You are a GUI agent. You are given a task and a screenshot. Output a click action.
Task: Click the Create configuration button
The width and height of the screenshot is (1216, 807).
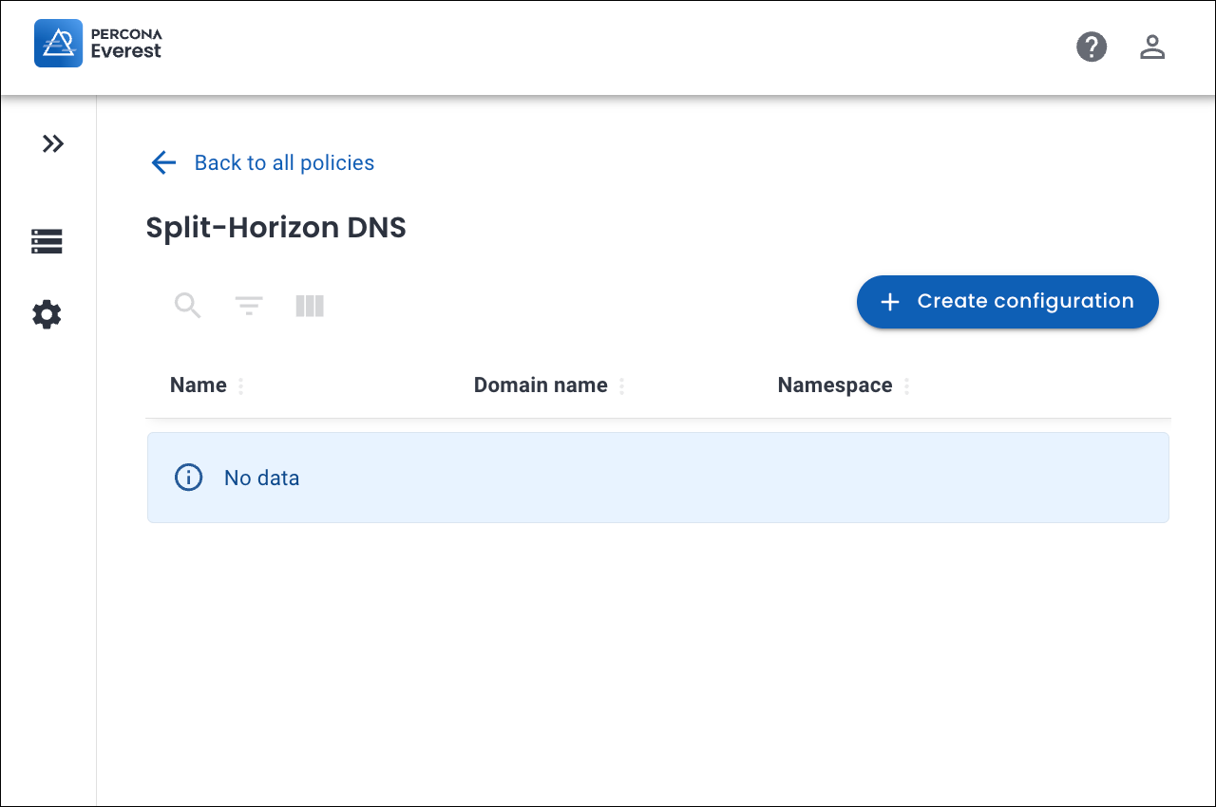pyautogui.click(x=1007, y=302)
